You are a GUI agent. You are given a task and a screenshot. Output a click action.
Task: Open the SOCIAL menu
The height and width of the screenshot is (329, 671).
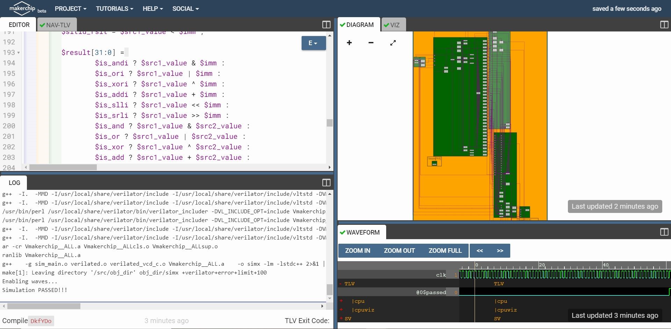[186, 8]
